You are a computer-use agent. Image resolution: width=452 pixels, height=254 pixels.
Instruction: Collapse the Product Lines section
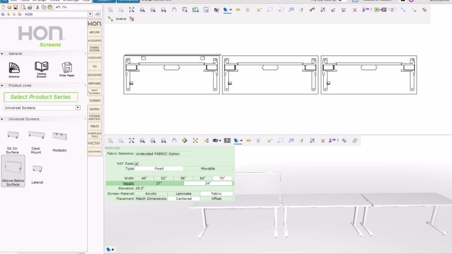[2, 85]
